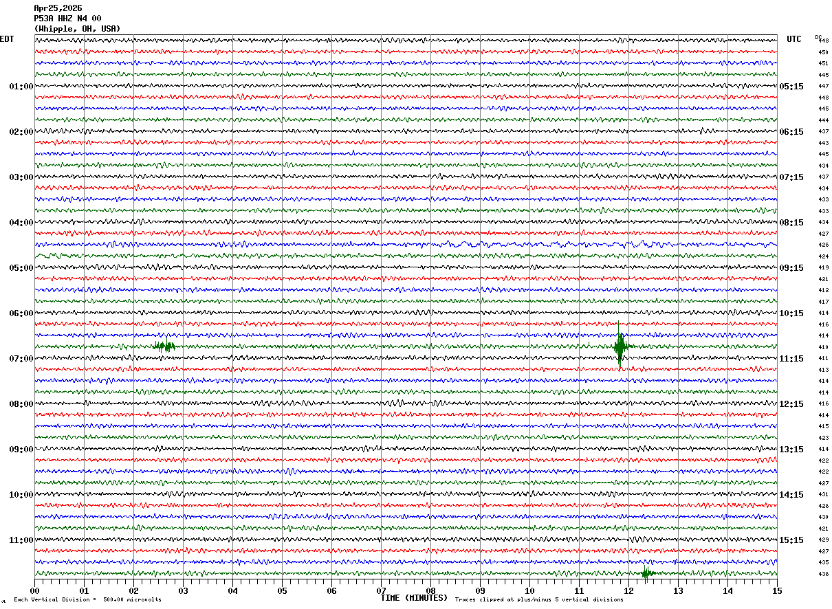832x609 pixels.
Task: Select the 04:00 EDT time label
Action: (x=21, y=223)
